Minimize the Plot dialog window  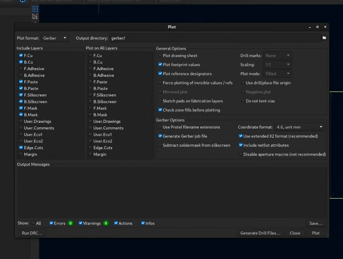coord(310,27)
